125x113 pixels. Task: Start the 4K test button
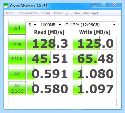pos(17,73)
